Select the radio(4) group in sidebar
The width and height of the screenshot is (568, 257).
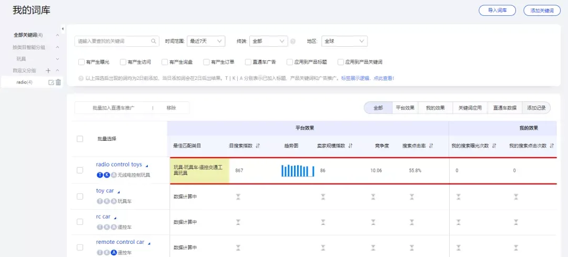coord(25,82)
